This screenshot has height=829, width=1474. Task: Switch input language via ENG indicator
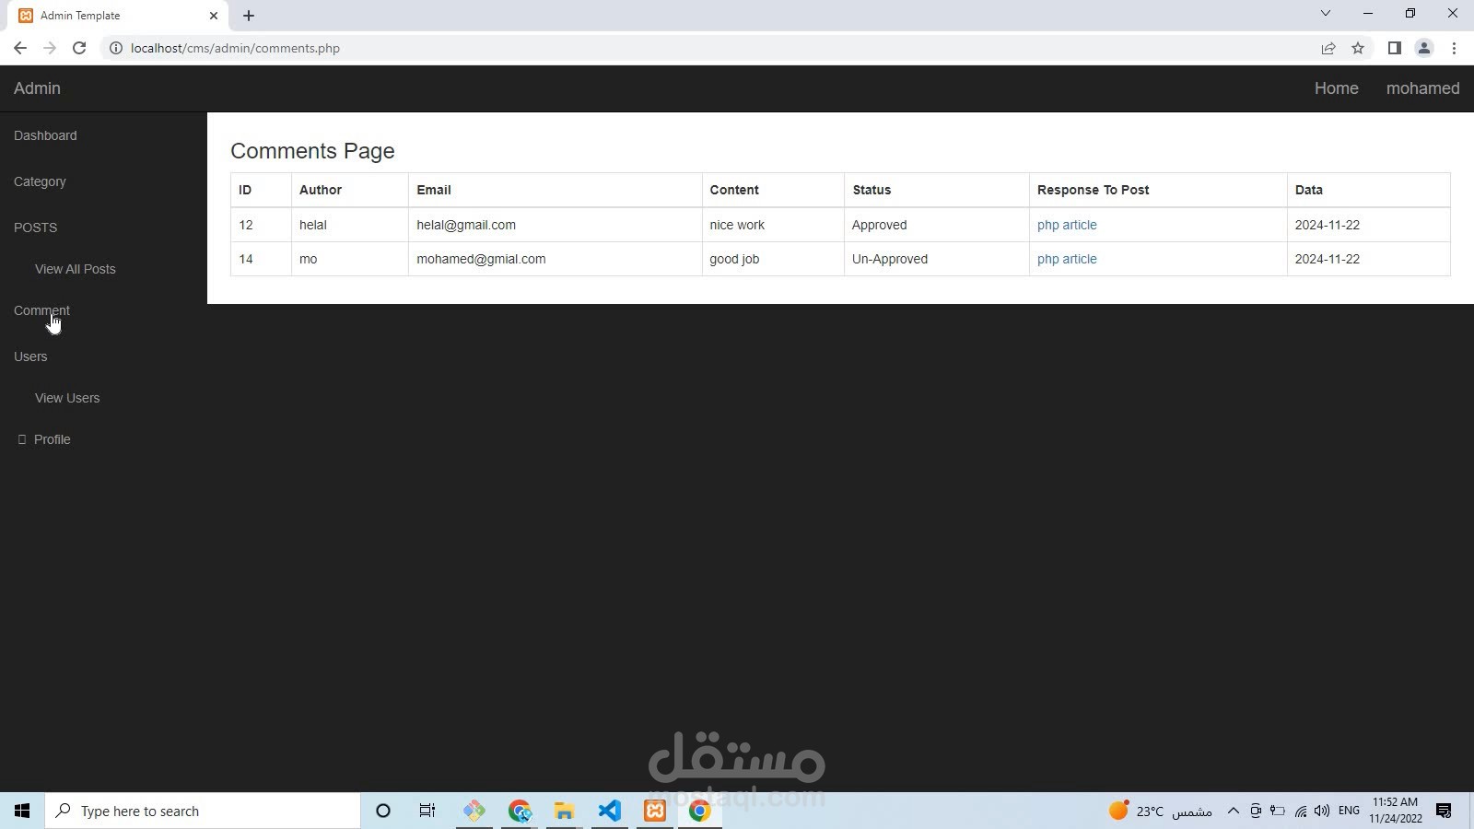pos(1349,811)
